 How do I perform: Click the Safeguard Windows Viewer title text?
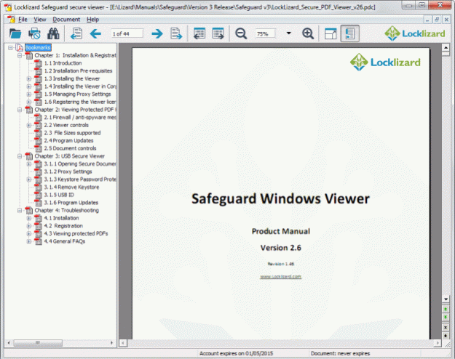pos(280,199)
